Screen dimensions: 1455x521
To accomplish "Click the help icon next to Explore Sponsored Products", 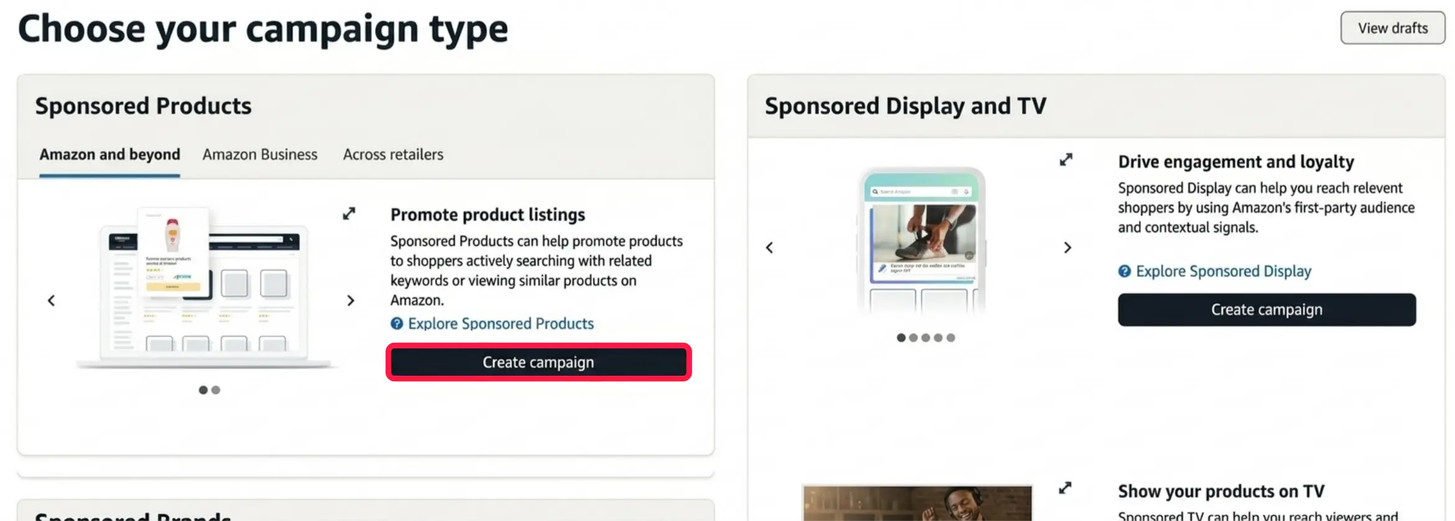I will pyautogui.click(x=395, y=324).
